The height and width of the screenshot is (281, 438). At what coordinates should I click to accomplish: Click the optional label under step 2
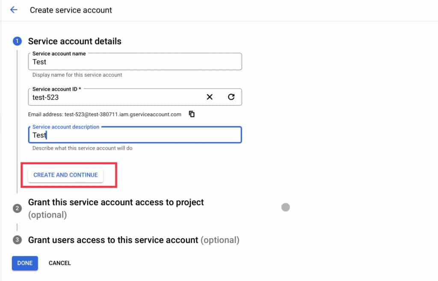(47, 215)
